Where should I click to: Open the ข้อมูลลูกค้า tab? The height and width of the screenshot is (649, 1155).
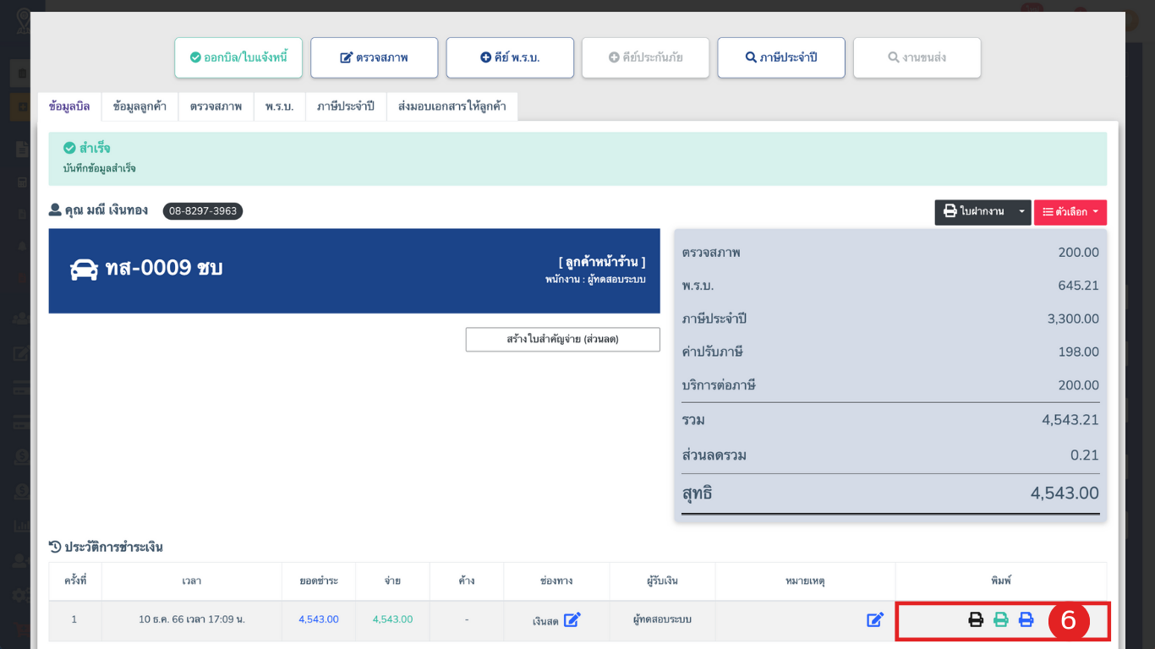pos(140,106)
